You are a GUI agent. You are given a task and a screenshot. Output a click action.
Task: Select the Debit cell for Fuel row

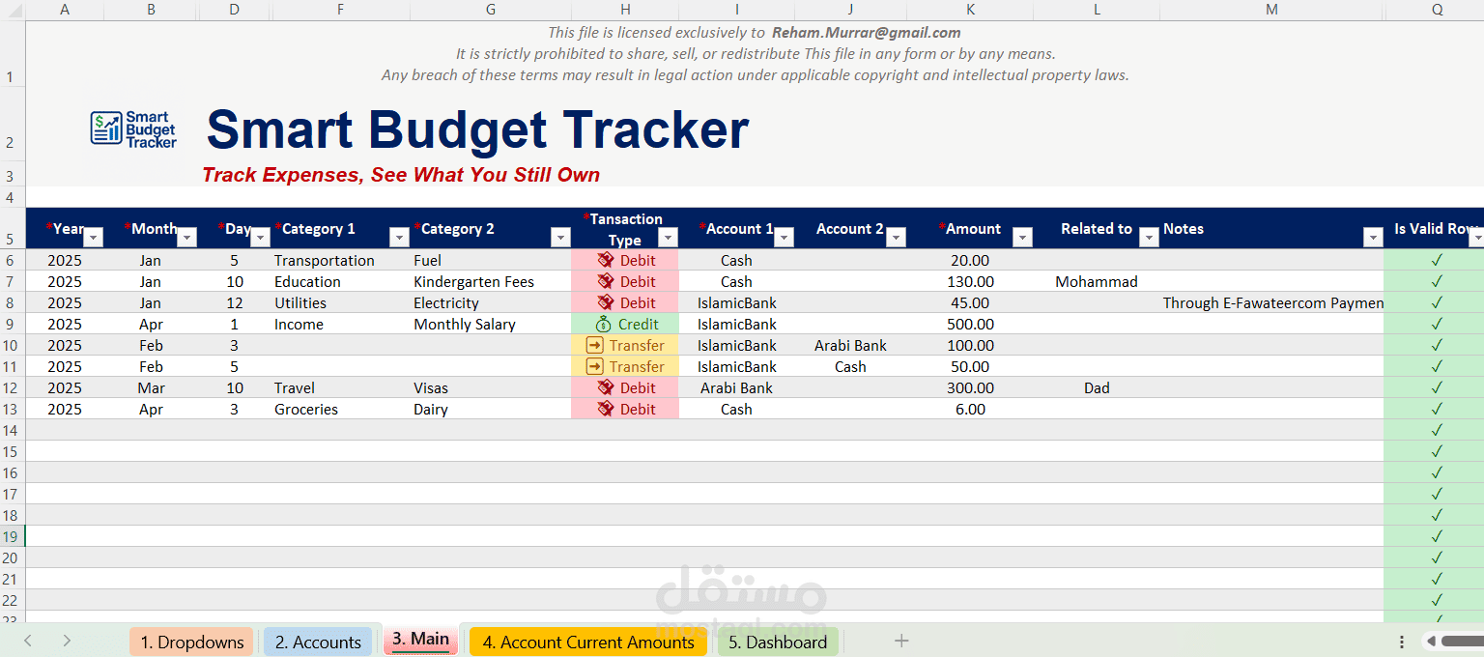click(625, 260)
